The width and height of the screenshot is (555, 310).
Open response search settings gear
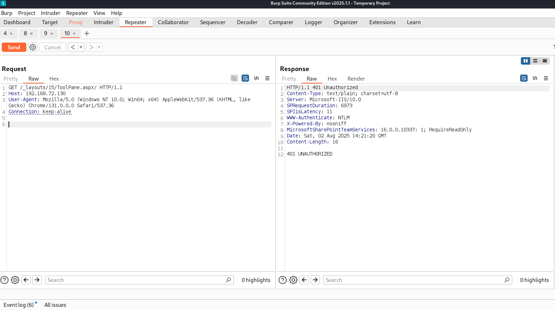tap(293, 280)
